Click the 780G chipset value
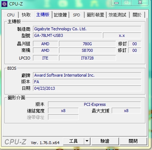The width and height of the screenshot is (152, 150). (87, 44)
